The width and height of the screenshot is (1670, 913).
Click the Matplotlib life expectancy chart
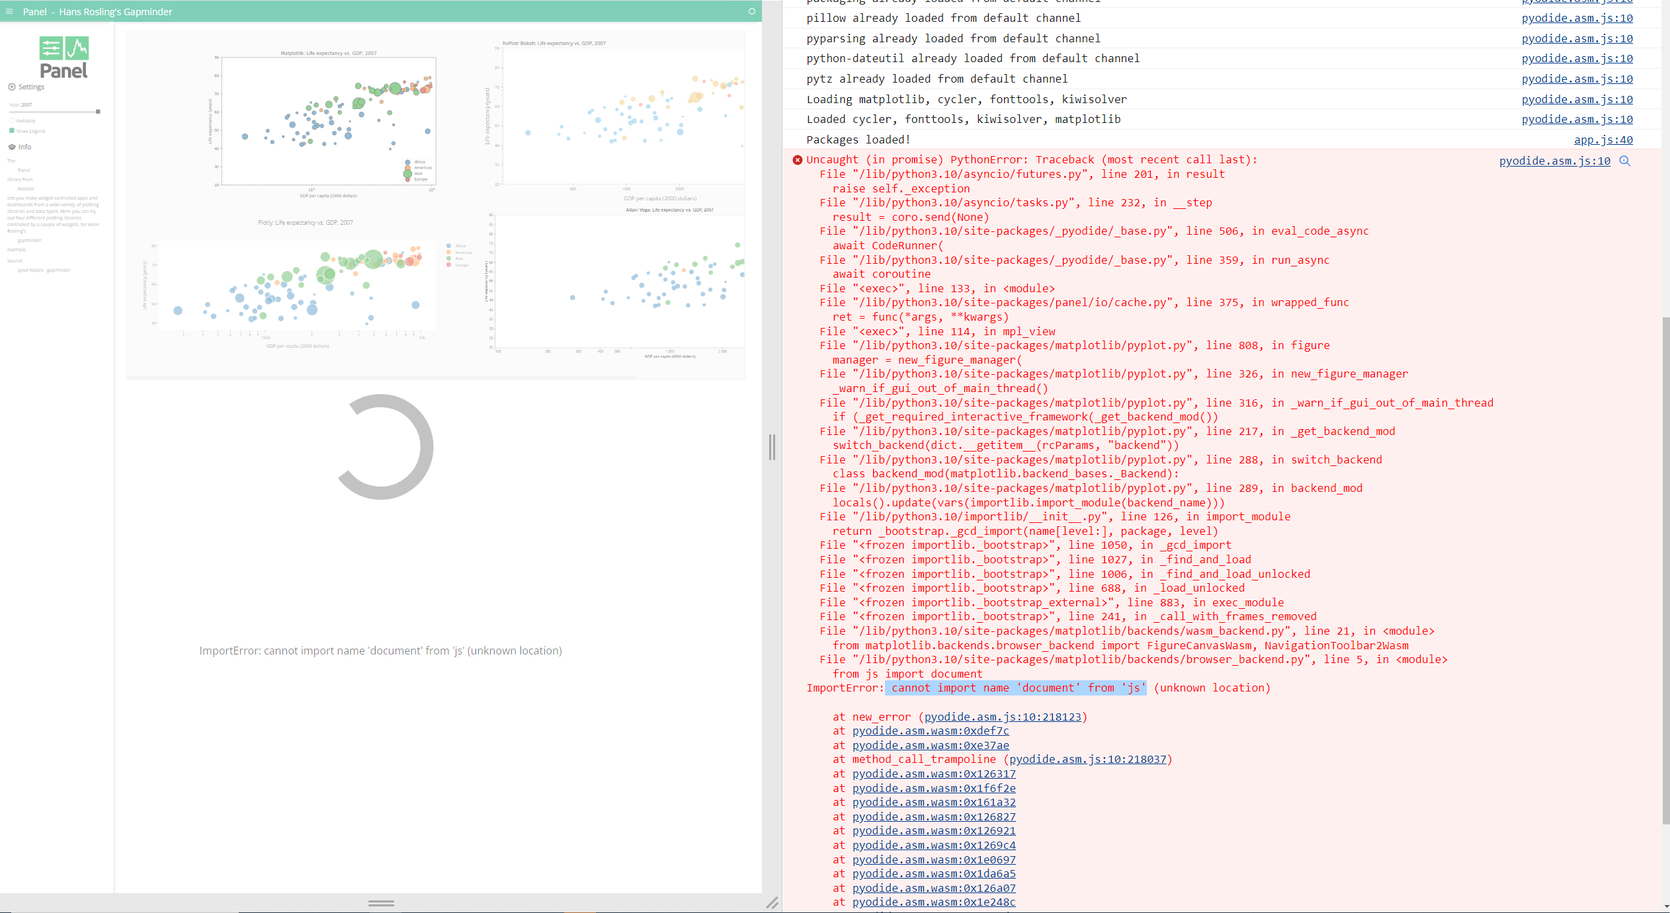[x=329, y=121]
